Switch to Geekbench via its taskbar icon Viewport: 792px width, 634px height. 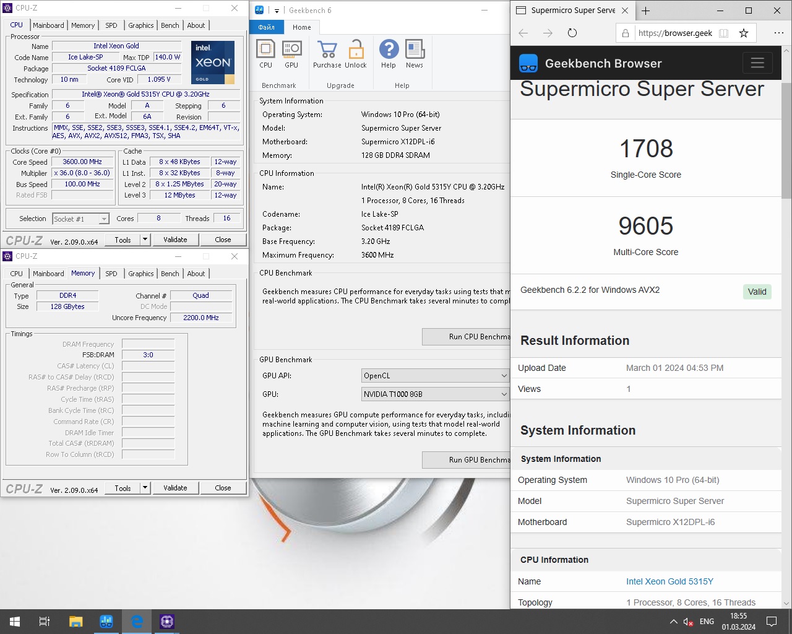106,622
